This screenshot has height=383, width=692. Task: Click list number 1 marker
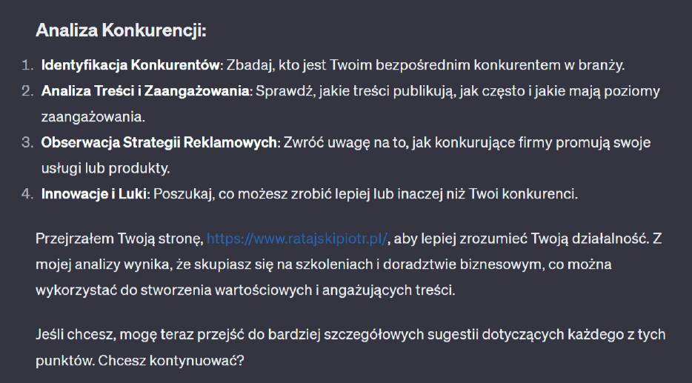(x=27, y=65)
